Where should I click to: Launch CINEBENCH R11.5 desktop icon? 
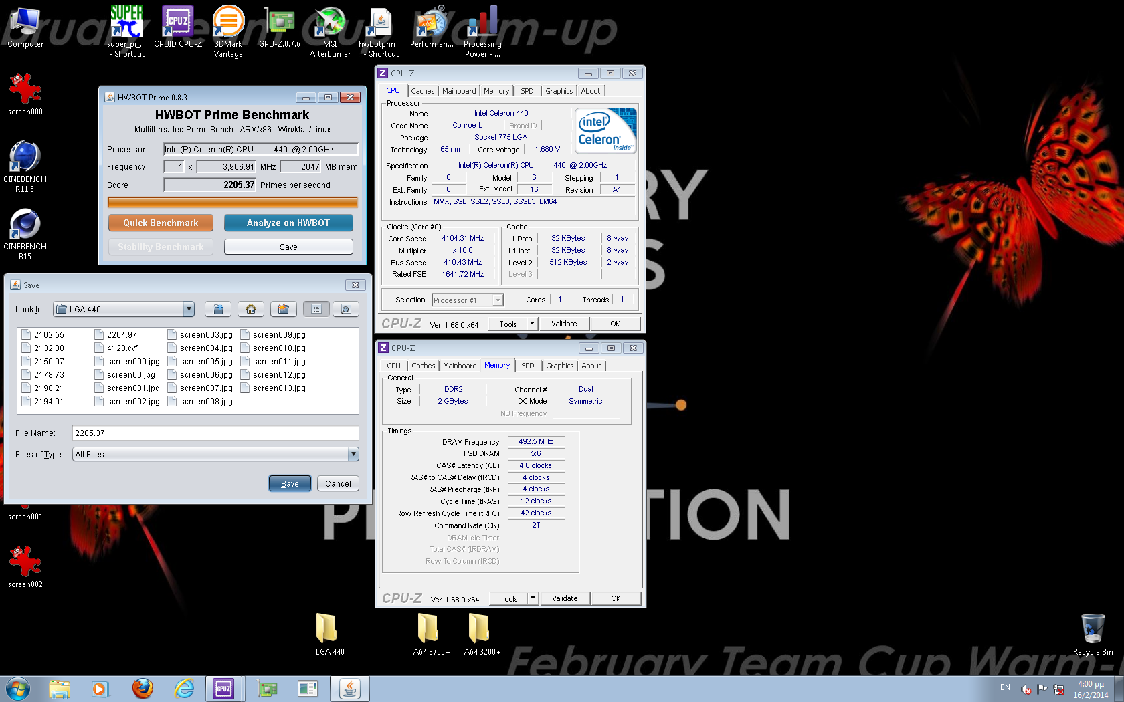click(25, 166)
